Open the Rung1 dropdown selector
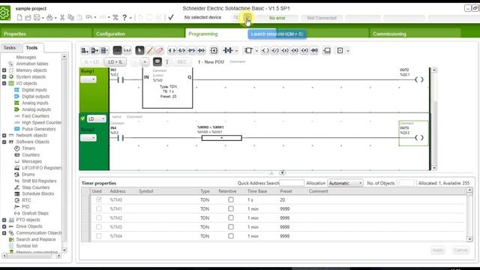This screenshot has width=480, height=270. pos(88,79)
